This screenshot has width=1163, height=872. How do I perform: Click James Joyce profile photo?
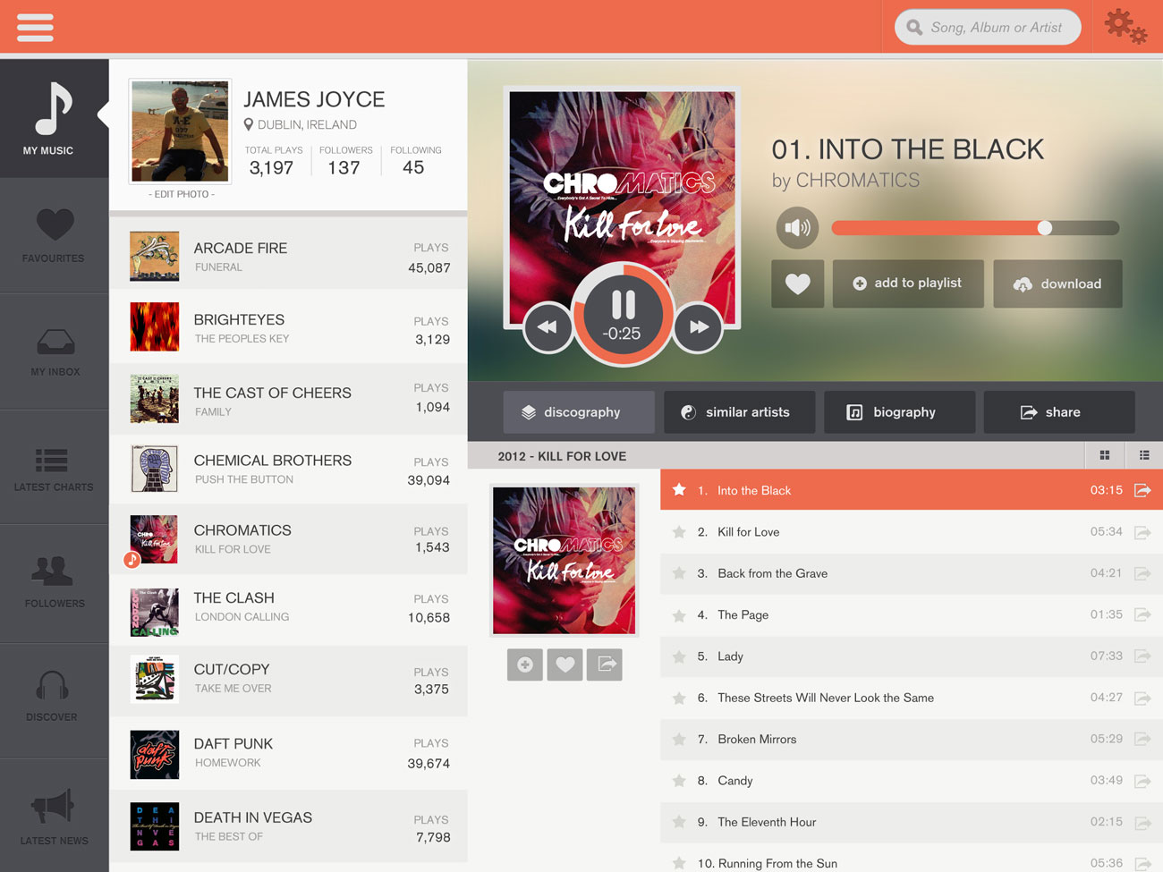coord(180,131)
